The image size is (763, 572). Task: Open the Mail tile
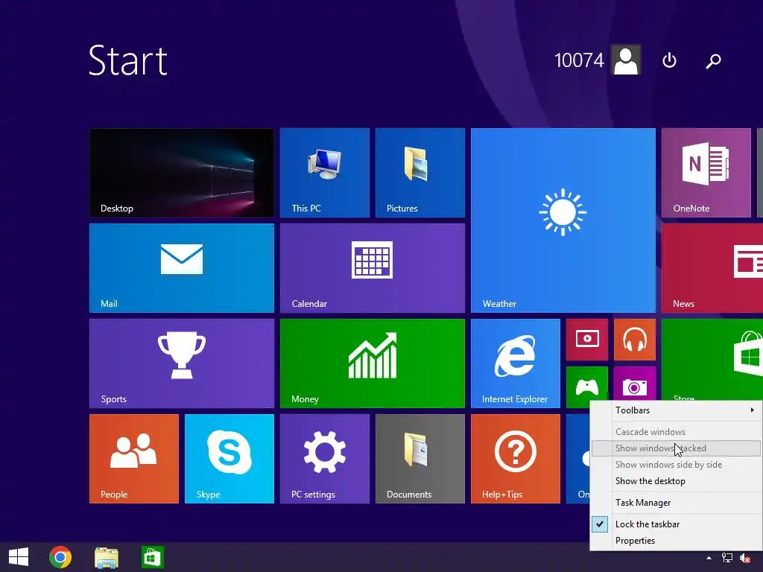pyautogui.click(x=182, y=268)
